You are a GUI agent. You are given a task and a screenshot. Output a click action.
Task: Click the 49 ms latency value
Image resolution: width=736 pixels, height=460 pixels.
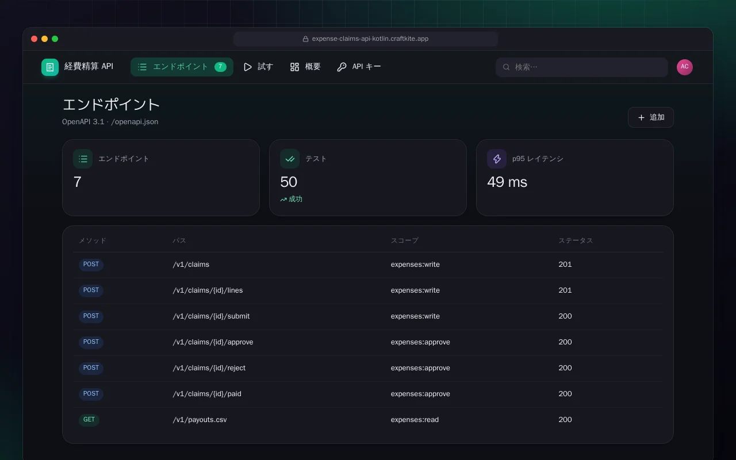click(507, 182)
